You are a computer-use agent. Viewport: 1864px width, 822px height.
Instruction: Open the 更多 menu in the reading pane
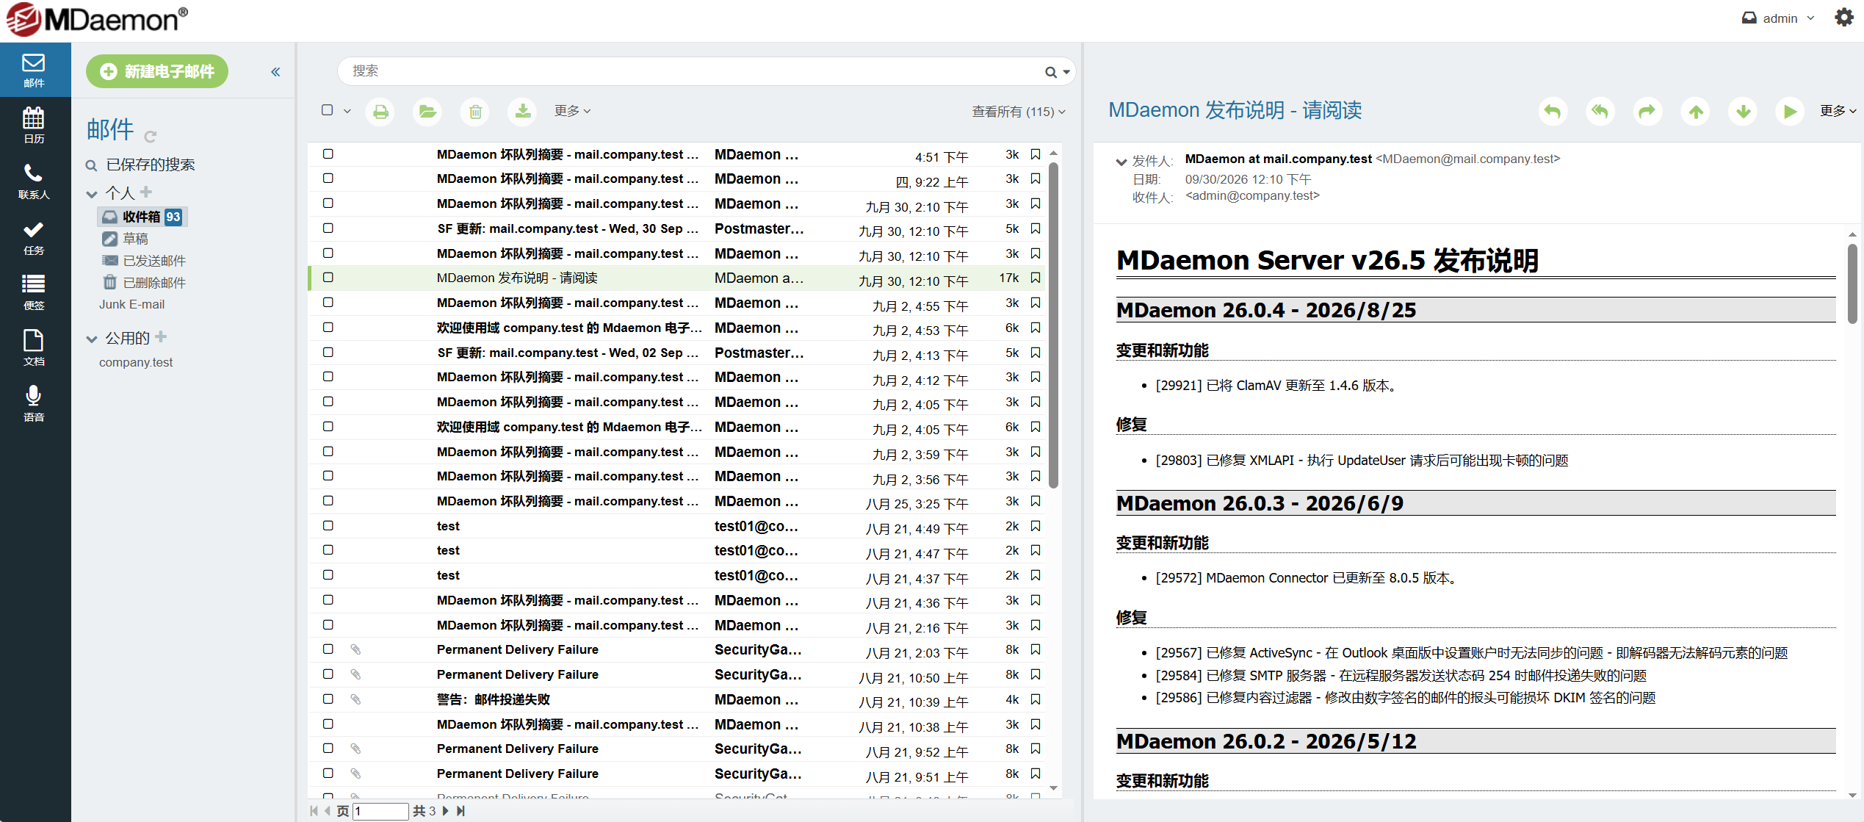point(1838,111)
